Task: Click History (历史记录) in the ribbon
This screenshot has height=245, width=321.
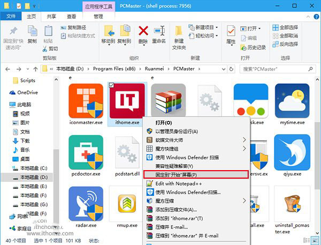Action: [x=253, y=48]
